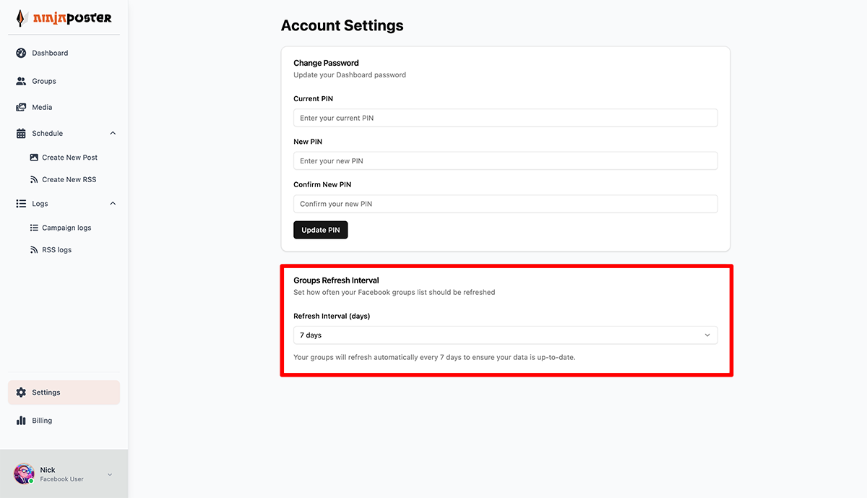
Task: Click Nick's profile avatar
Action: coord(24,473)
